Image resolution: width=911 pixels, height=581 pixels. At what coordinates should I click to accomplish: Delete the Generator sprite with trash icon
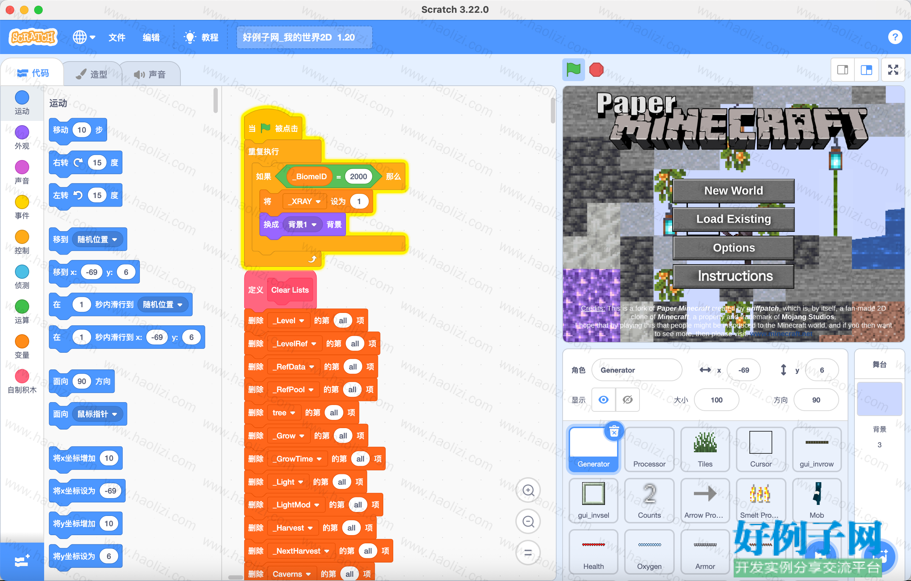[x=614, y=431]
